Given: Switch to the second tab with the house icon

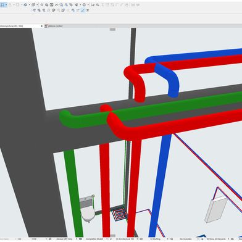Looking at the screenshot, I should (x=54, y=26).
